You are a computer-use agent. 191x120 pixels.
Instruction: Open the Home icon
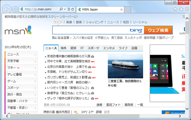pyautogui.click(x=175, y=9)
